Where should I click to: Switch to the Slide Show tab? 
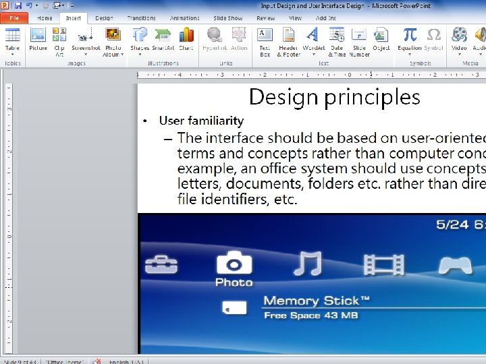228,18
